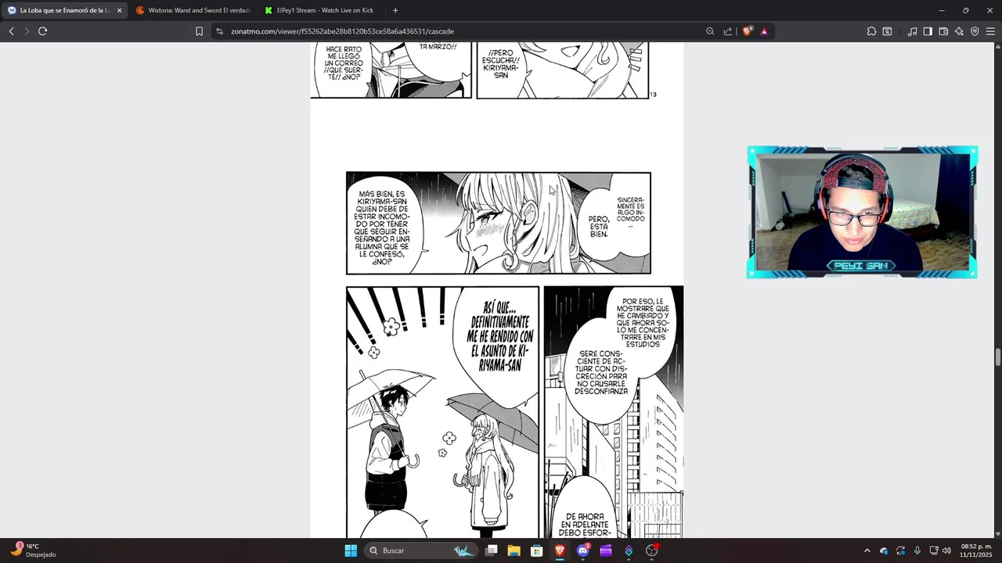Image resolution: width=1002 pixels, height=563 pixels.
Task: Open a new browser tab
Action: [x=395, y=10]
